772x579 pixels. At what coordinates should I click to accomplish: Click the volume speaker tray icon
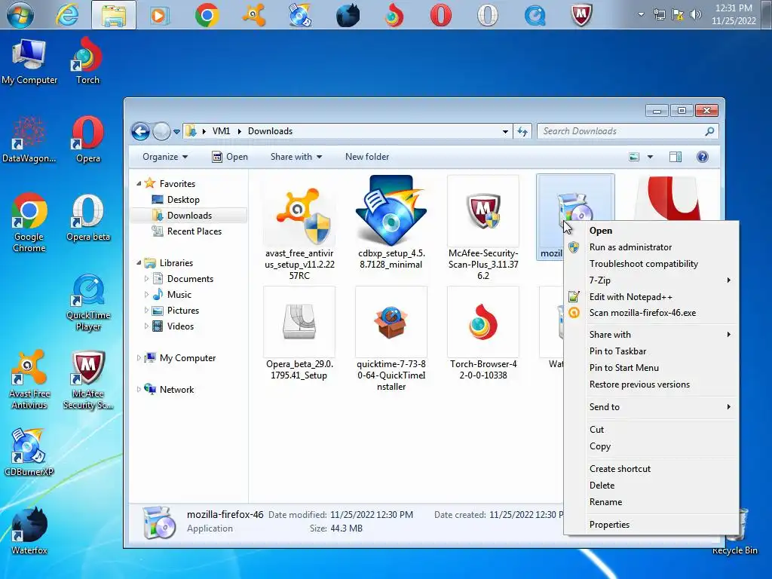pyautogui.click(x=695, y=14)
